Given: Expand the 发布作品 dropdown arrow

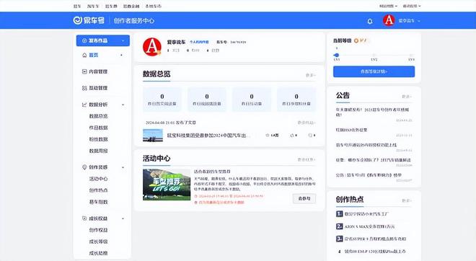Looking at the screenshot, I should coord(123,40).
